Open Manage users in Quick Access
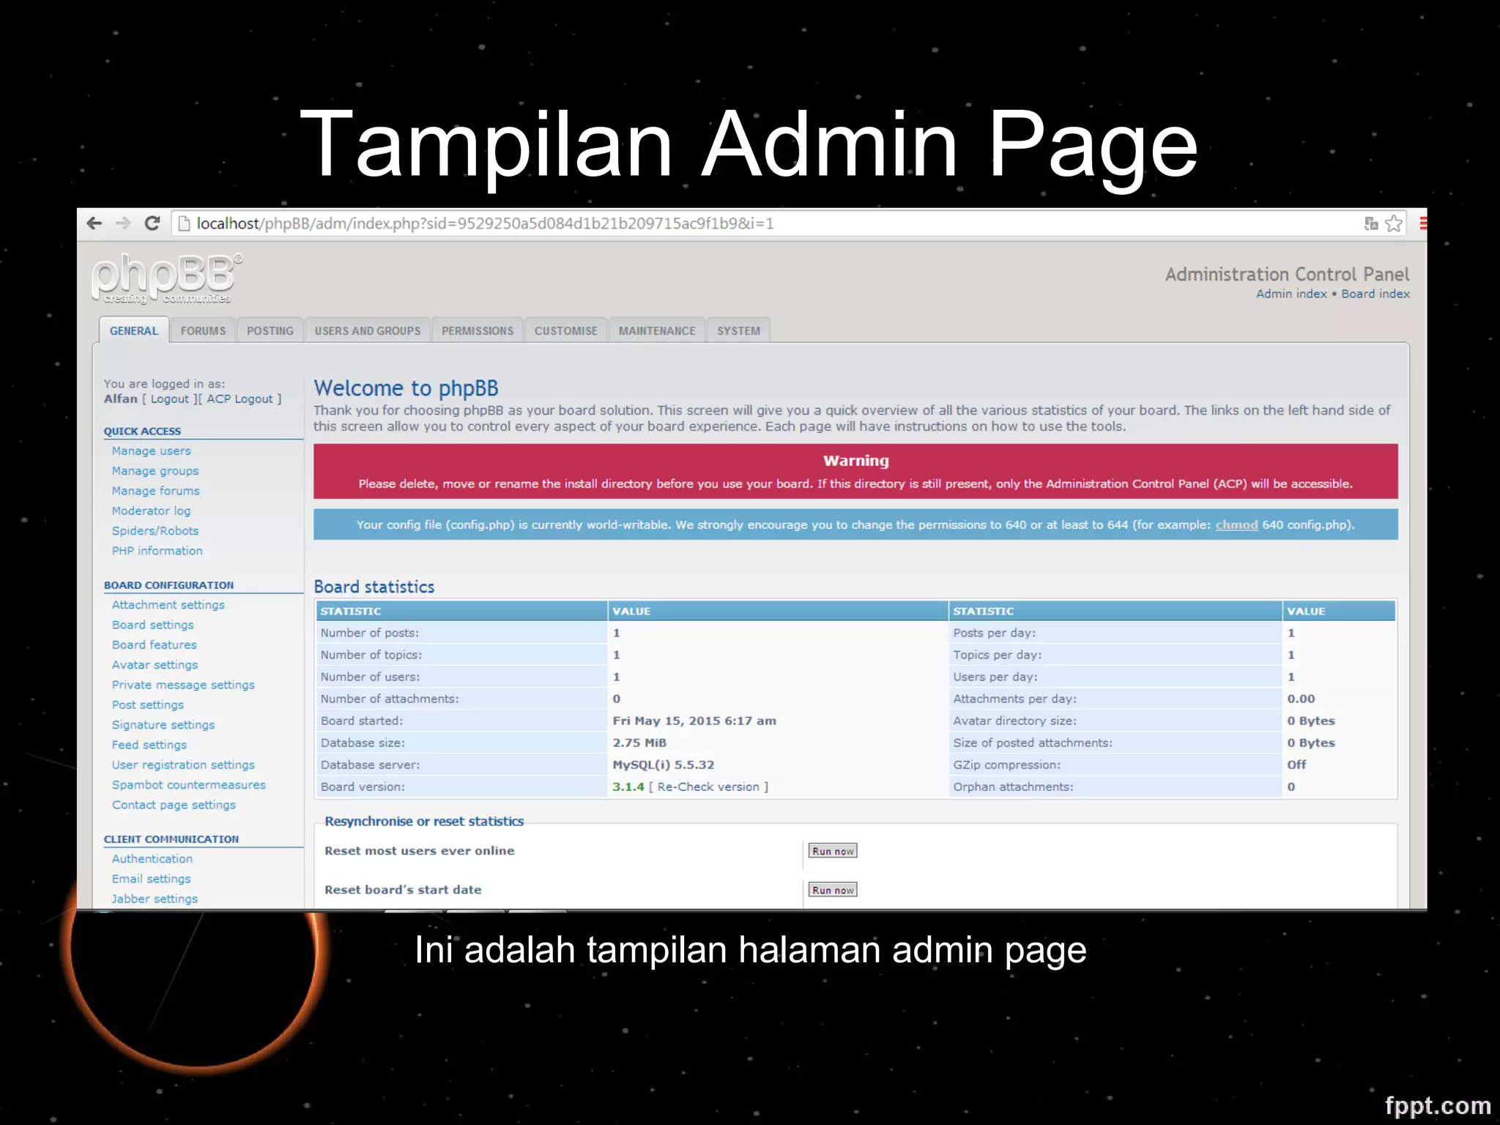Image resolution: width=1500 pixels, height=1125 pixels. 151,451
